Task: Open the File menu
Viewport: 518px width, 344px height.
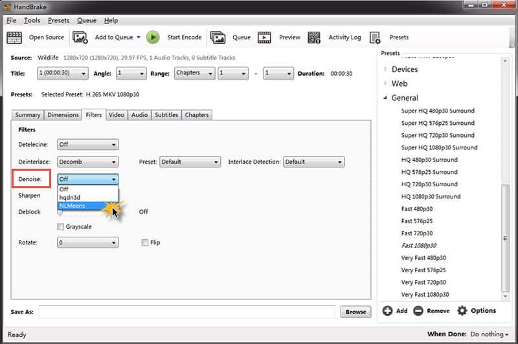Action: pyautogui.click(x=11, y=21)
